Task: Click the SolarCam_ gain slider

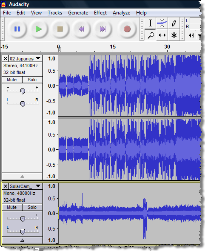Action: pyautogui.click(x=23, y=219)
